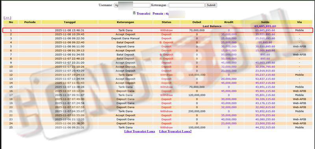Click the Saldo column header
The image size is (315, 149).
pyautogui.click(x=265, y=22)
